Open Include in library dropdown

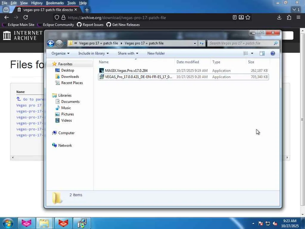pyautogui.click(x=94, y=53)
